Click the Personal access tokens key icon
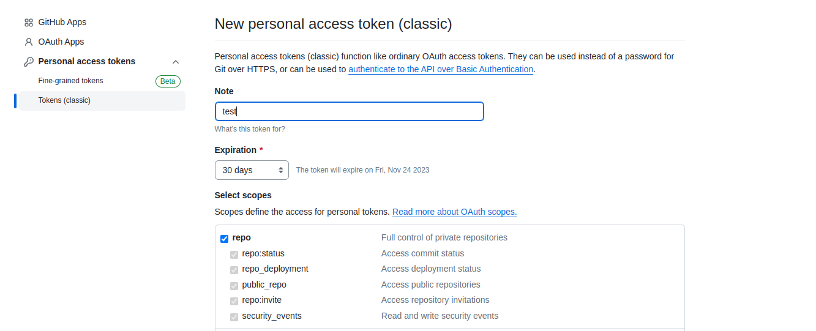Image resolution: width=816 pixels, height=331 pixels. click(x=29, y=62)
